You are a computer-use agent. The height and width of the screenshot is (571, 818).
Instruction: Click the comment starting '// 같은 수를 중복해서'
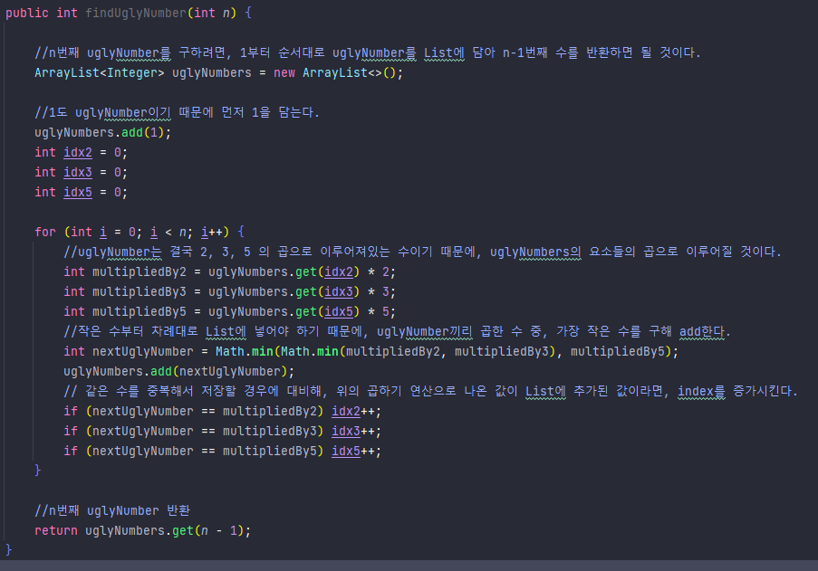click(430, 391)
